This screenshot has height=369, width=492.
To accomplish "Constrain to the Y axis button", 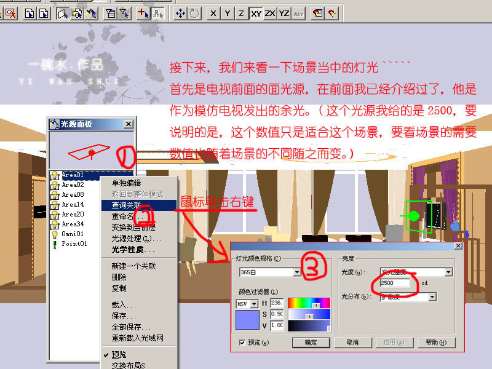I will click(x=228, y=14).
